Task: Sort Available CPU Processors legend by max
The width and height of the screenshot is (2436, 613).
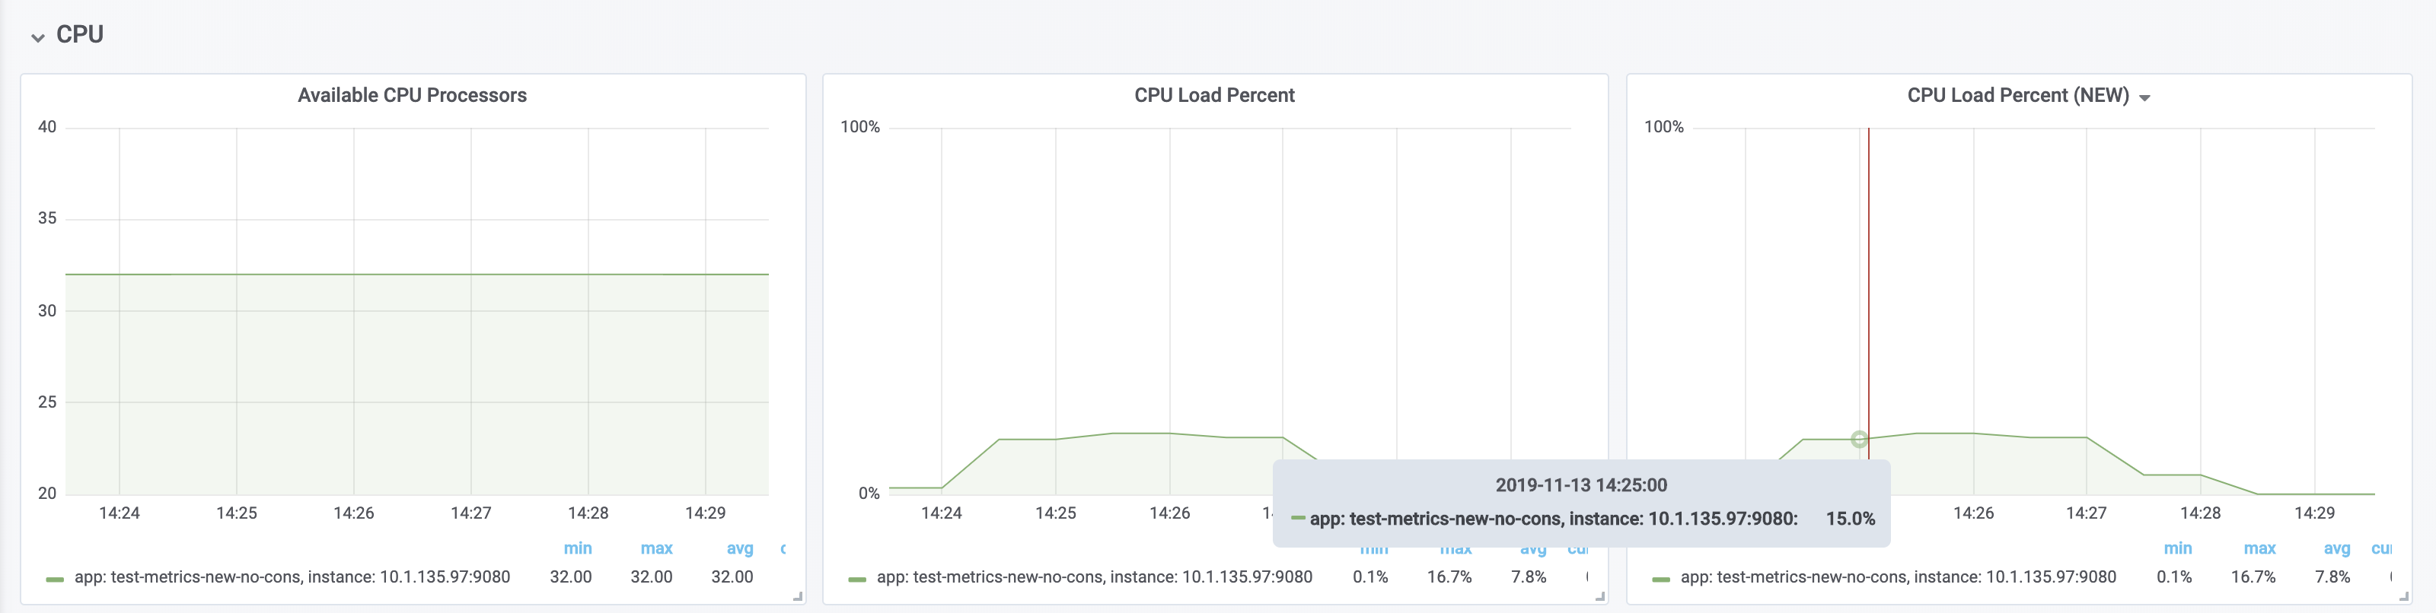Action: (x=656, y=549)
